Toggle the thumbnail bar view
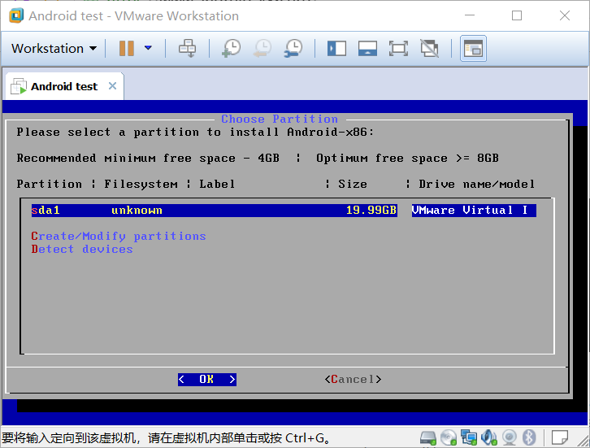This screenshot has height=448, width=590. click(x=367, y=49)
